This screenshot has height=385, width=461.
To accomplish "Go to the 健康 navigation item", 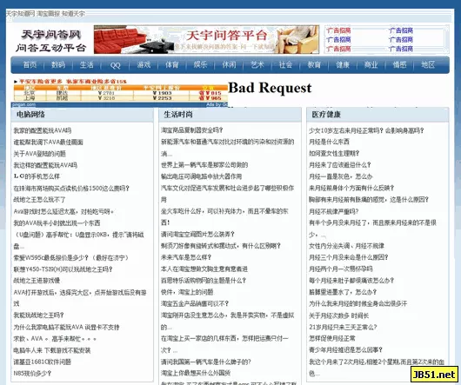I will coord(343,64).
